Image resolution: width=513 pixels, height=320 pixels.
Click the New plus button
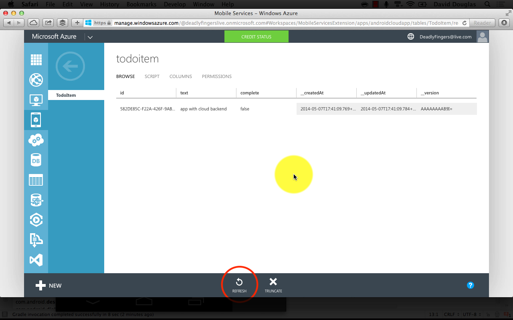pyautogui.click(x=48, y=286)
